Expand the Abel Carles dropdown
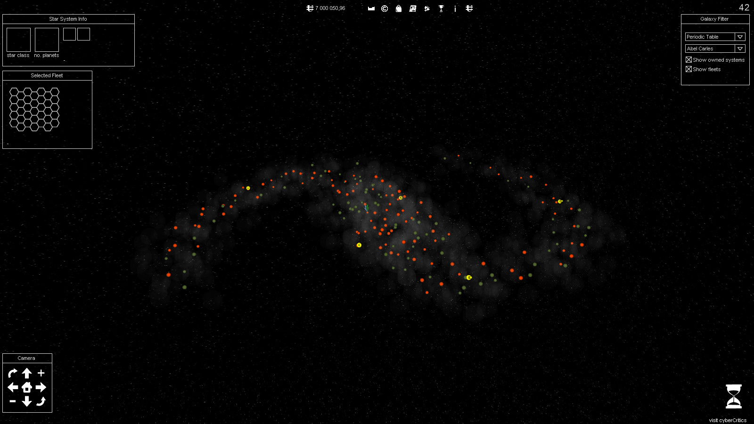Image resolution: width=754 pixels, height=424 pixels. 740,48
